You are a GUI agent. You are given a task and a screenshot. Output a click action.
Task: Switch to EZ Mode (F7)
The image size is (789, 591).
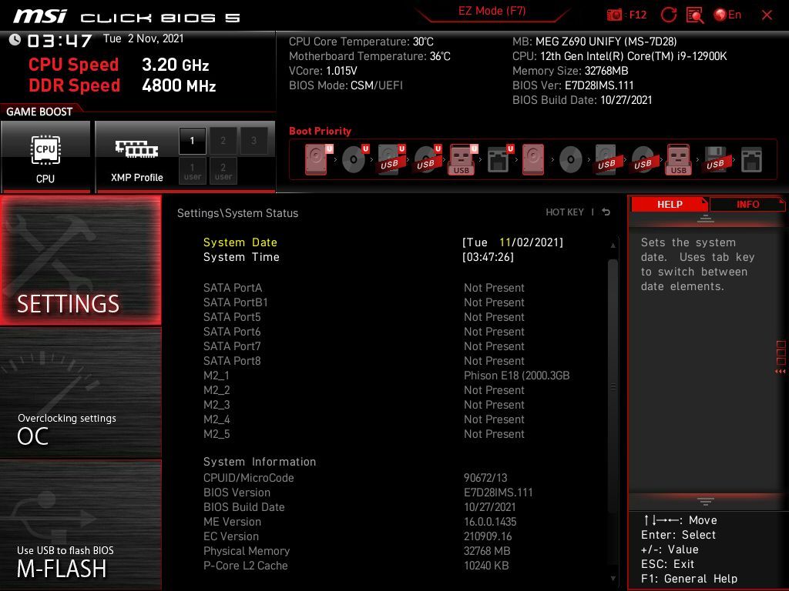(x=492, y=11)
